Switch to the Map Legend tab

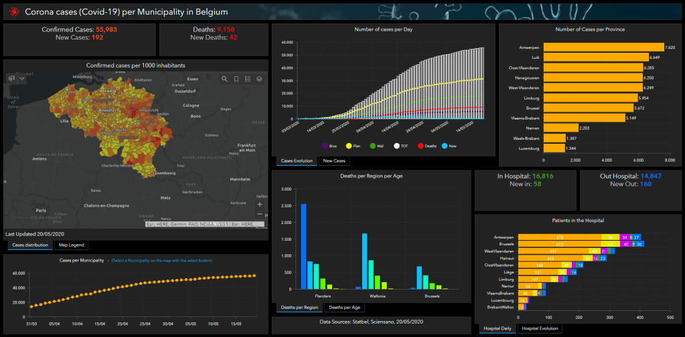coord(70,245)
